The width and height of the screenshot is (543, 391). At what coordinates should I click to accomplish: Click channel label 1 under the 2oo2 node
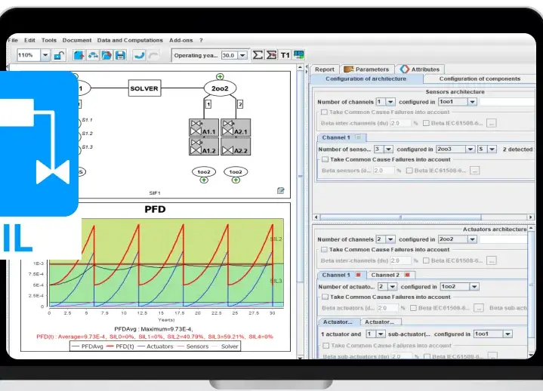pos(208,104)
